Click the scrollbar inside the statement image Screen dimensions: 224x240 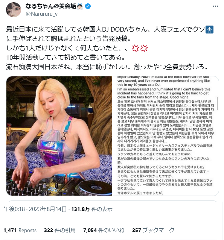coord(218,103)
